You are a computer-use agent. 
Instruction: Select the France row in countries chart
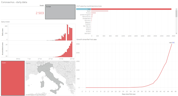(x=88, y=13)
